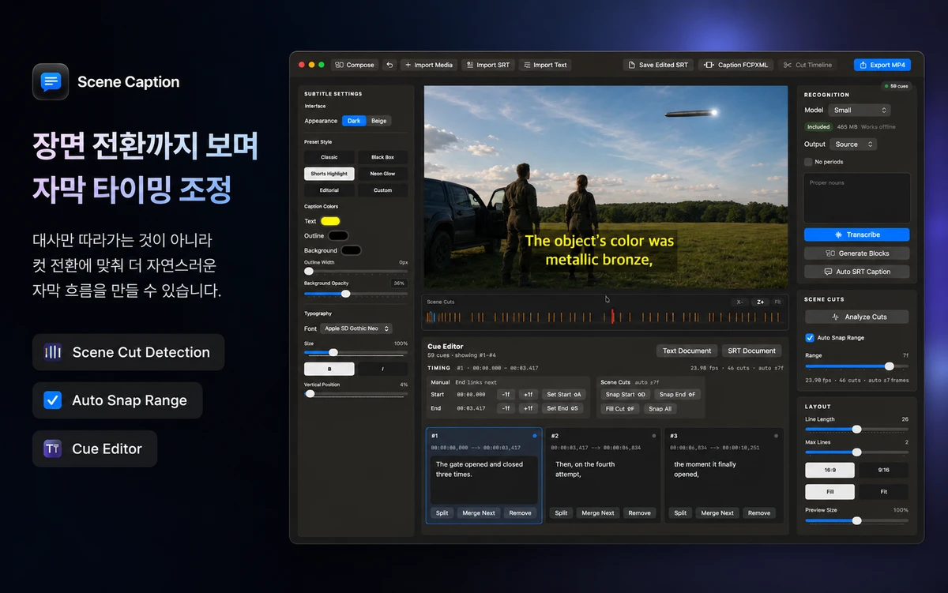Select the Fit layout mode beside Fill
The image size is (948, 593).
click(883, 492)
